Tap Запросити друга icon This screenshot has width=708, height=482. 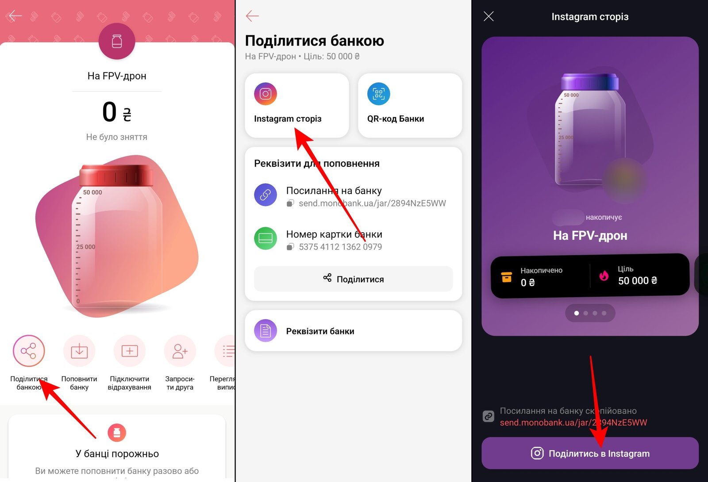(x=180, y=351)
